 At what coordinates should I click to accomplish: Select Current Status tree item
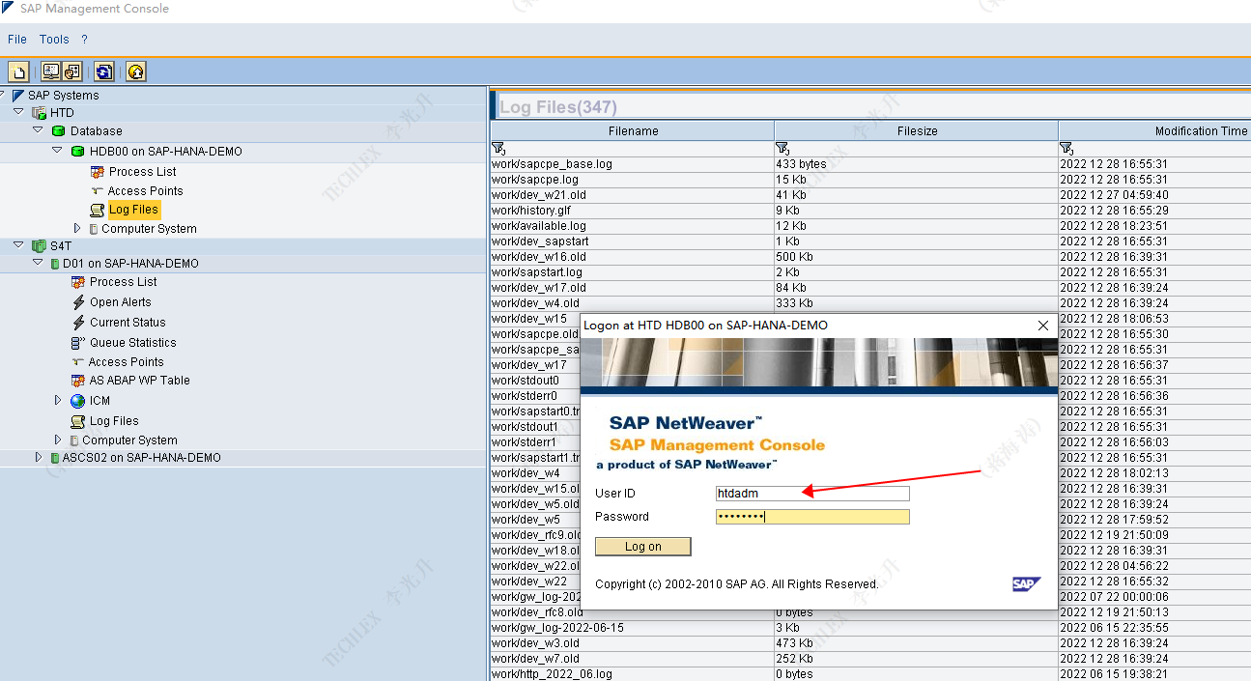coord(128,323)
